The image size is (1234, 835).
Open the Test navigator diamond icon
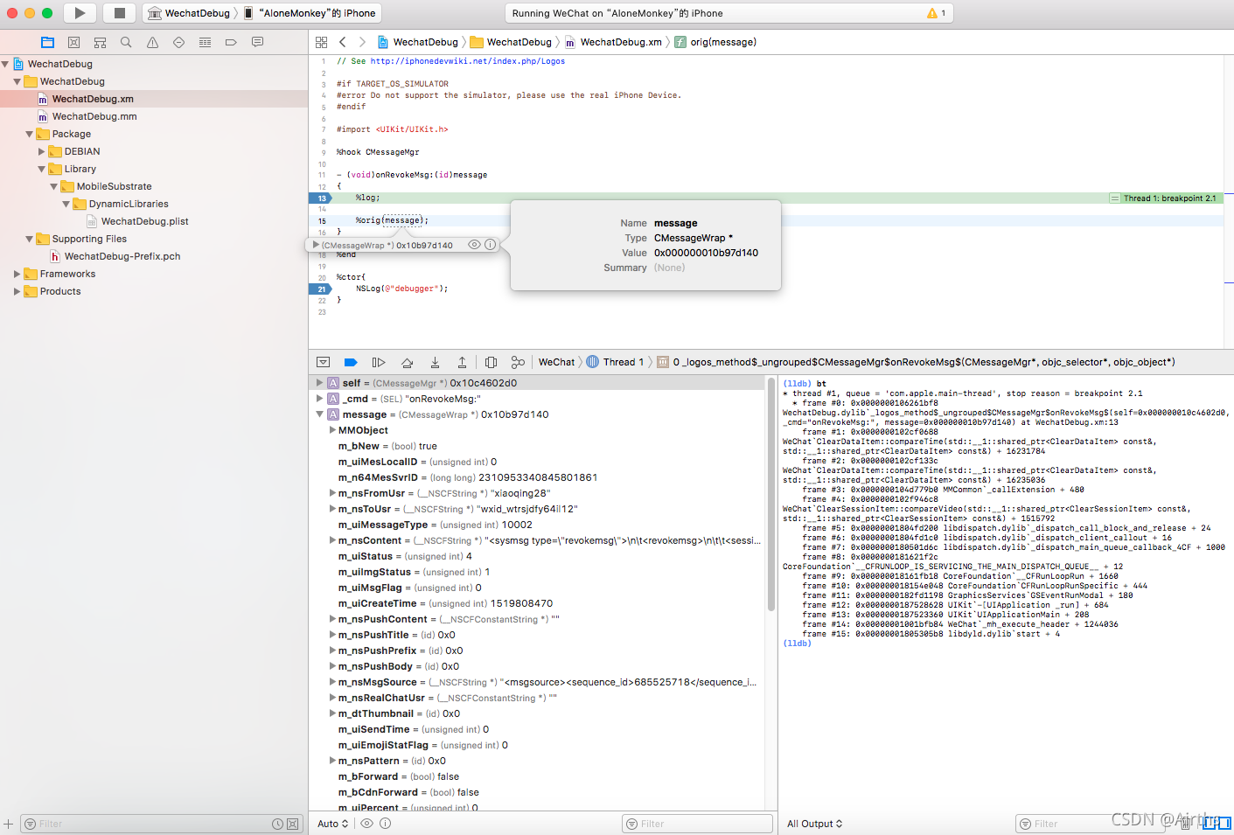click(178, 42)
